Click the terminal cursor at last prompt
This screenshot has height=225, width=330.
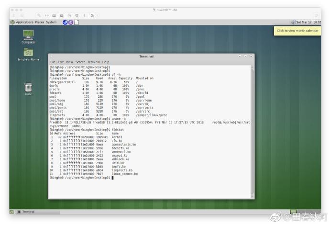[112, 178]
